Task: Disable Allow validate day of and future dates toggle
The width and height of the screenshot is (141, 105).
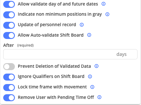Action: point(9,4)
